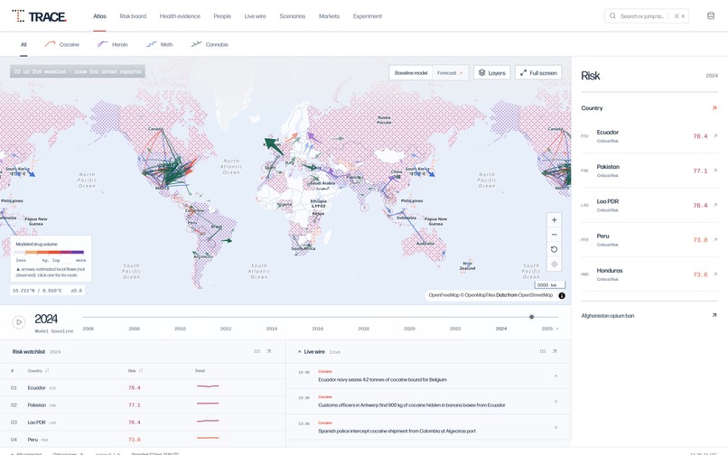Open Pakistan row in Risk watchlist
Viewport: 728px width, 455px height.
coord(143,404)
